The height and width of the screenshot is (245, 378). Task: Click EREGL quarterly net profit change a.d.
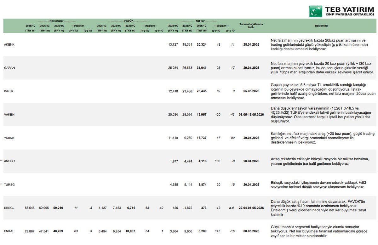click(x=232, y=208)
